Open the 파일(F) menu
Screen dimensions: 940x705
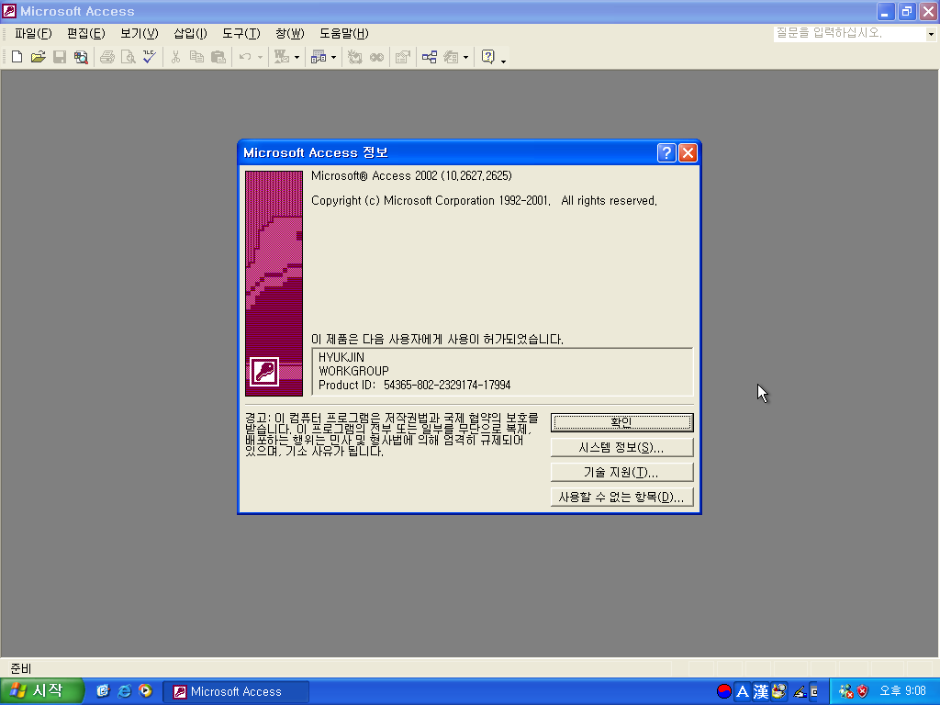coord(33,34)
